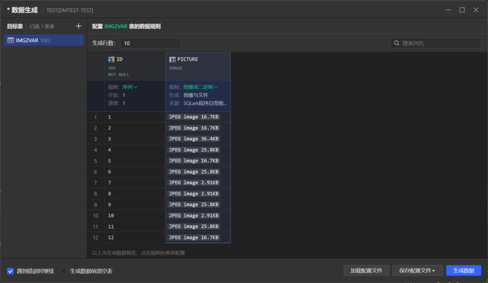Click the magnifier icon in search box

pos(396,43)
